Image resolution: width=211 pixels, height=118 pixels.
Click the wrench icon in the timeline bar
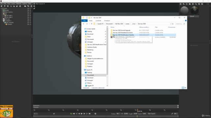tap(172, 114)
